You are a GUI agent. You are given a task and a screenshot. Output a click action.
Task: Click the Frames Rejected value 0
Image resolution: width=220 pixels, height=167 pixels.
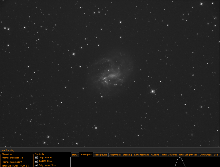click(21, 162)
